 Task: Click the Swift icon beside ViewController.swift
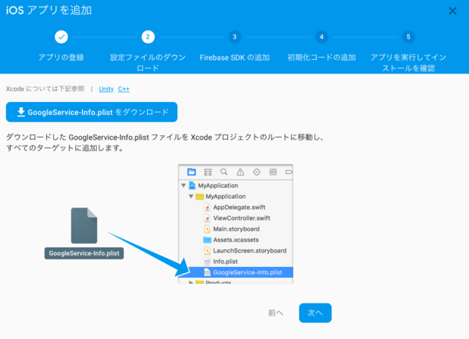pos(208,218)
